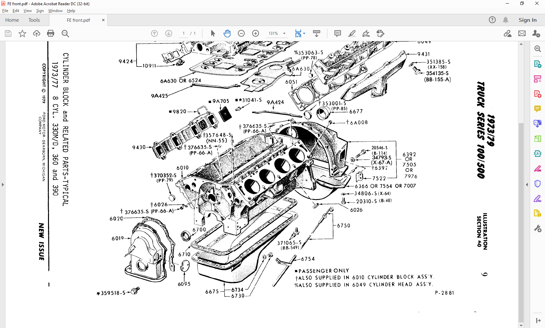Toggle the text highlighter tool
Screen dimensions: 545x328
point(352,33)
